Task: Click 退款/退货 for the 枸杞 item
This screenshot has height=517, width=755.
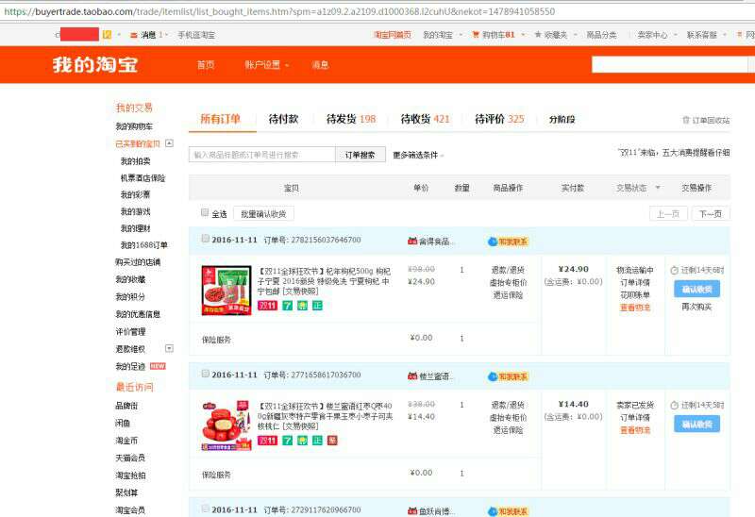Action: (x=508, y=270)
